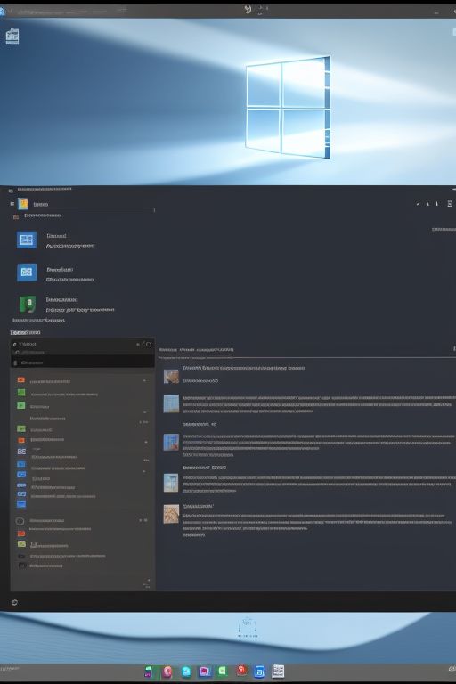Image resolution: width=456 pixels, height=684 pixels.
Task: Open the second blue app tile
Action: [27, 273]
